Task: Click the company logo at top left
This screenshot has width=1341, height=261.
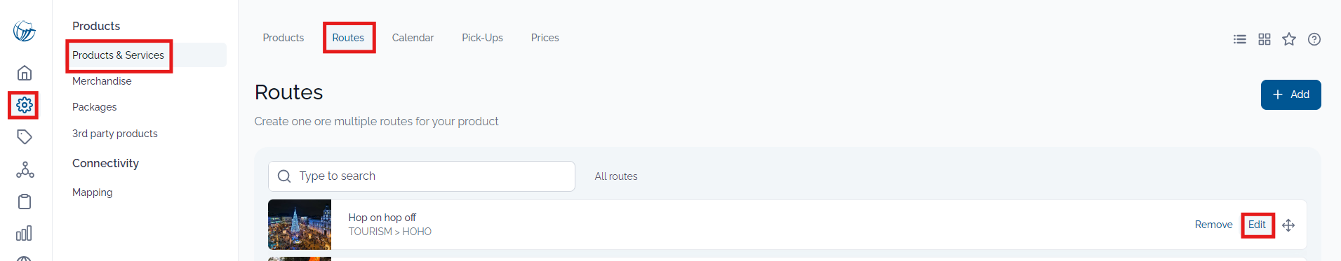Action: pyautogui.click(x=25, y=31)
